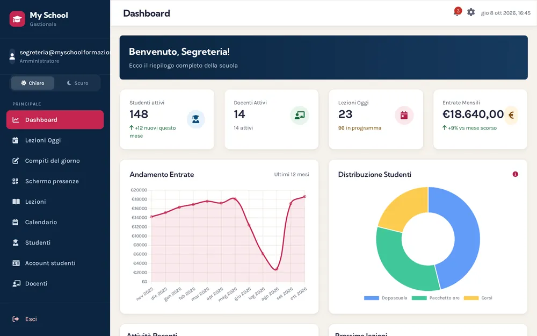Screen dimensions: 537x336
Task: Go to the Studenti section
Action: pyautogui.click(x=55, y=243)
